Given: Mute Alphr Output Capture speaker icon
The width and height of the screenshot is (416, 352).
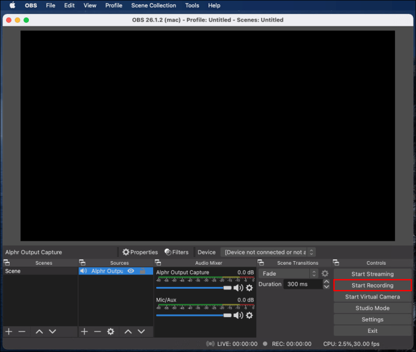Looking at the screenshot, I should coord(238,288).
